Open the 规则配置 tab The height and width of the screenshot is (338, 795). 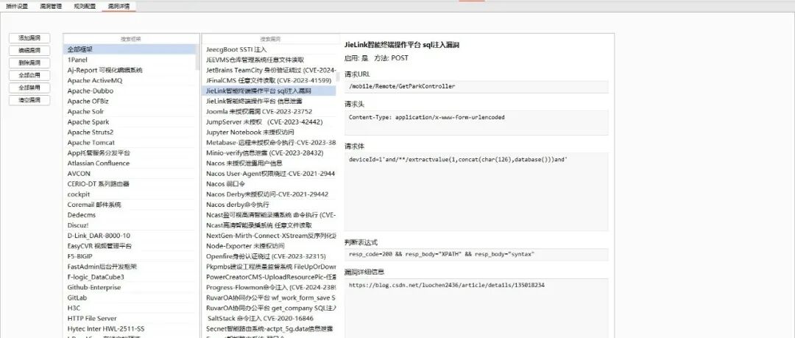(85, 7)
